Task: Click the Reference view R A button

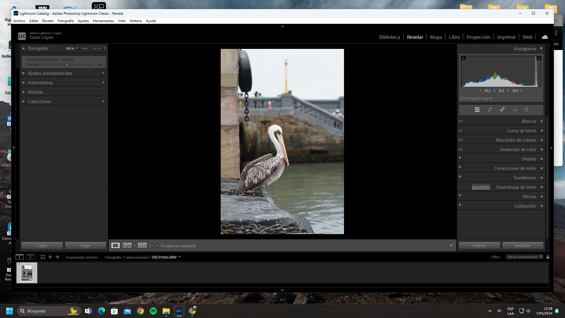Action: pyautogui.click(x=127, y=246)
